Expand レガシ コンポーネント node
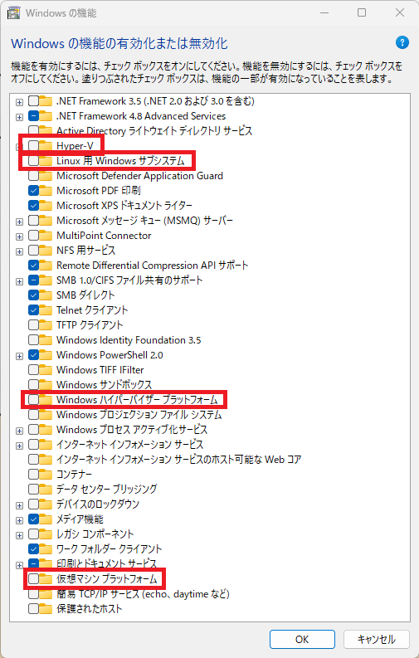 (x=19, y=535)
